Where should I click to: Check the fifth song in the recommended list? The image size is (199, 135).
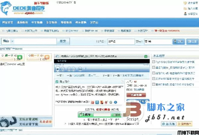click(x=154, y=84)
